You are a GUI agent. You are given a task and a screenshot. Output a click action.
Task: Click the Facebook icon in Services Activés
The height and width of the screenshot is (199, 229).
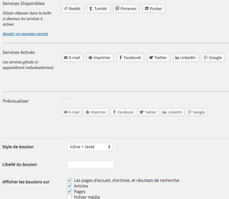coord(121,57)
